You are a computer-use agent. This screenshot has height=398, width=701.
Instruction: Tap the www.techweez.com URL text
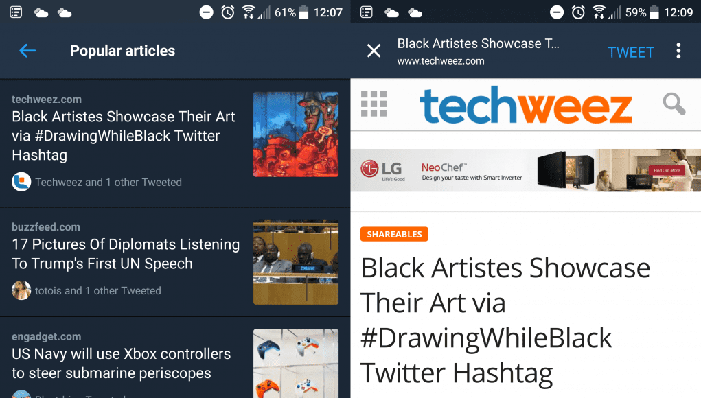tap(441, 61)
